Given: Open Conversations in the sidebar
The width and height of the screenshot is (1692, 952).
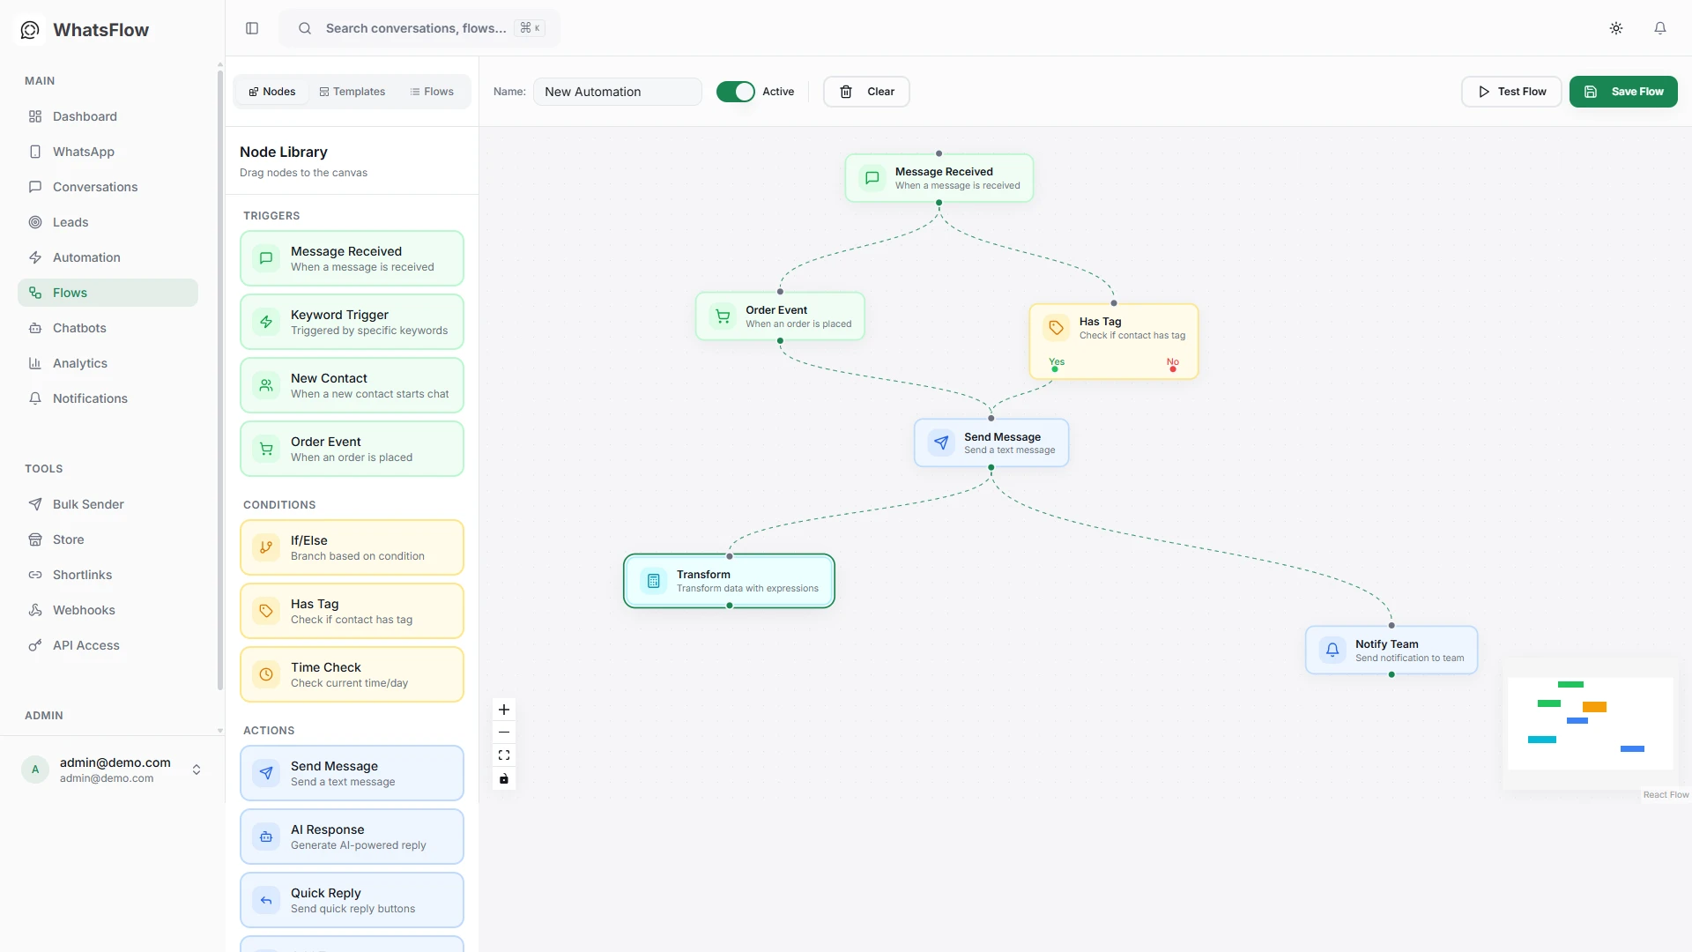Looking at the screenshot, I should click(x=108, y=187).
